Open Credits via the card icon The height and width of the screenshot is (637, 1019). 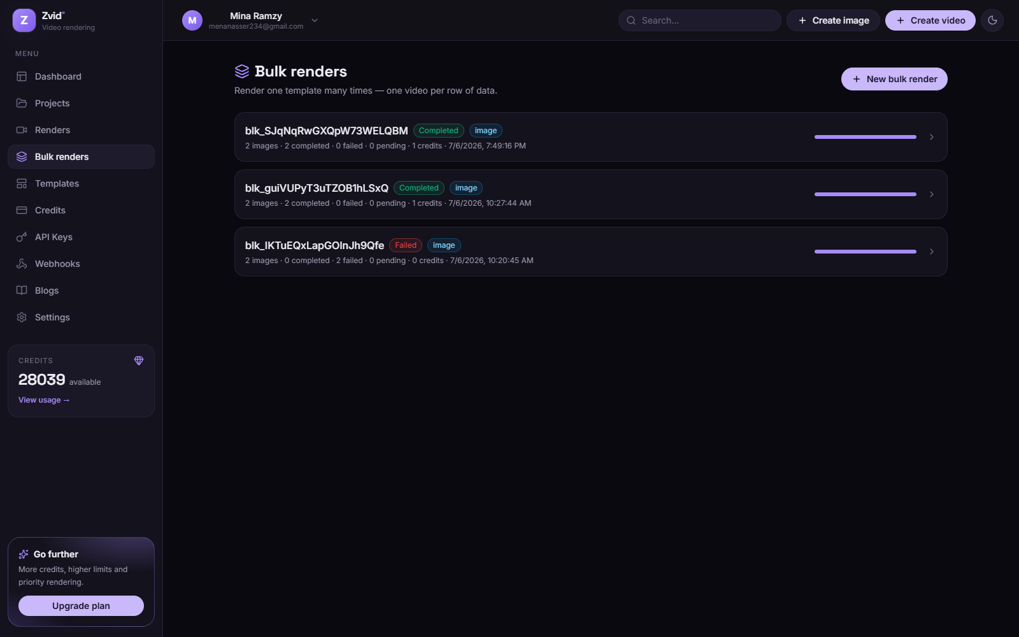(22, 210)
